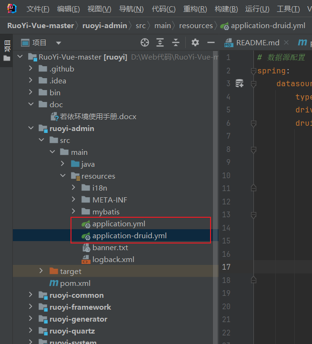Fold the spring: block on line 2
The height and width of the screenshot is (344, 312).
pos(253,71)
